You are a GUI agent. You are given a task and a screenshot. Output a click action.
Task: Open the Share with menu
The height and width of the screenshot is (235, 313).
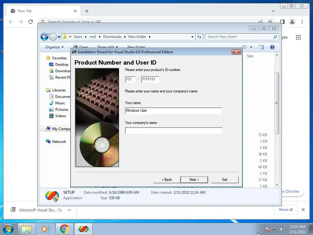107,47
